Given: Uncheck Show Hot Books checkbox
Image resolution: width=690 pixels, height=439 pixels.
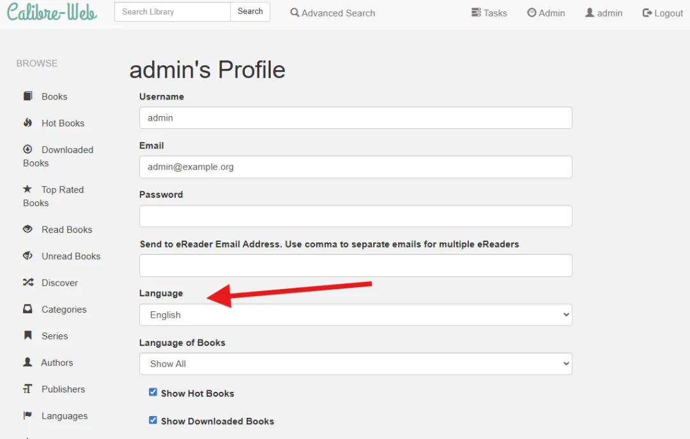Looking at the screenshot, I should click(x=153, y=392).
